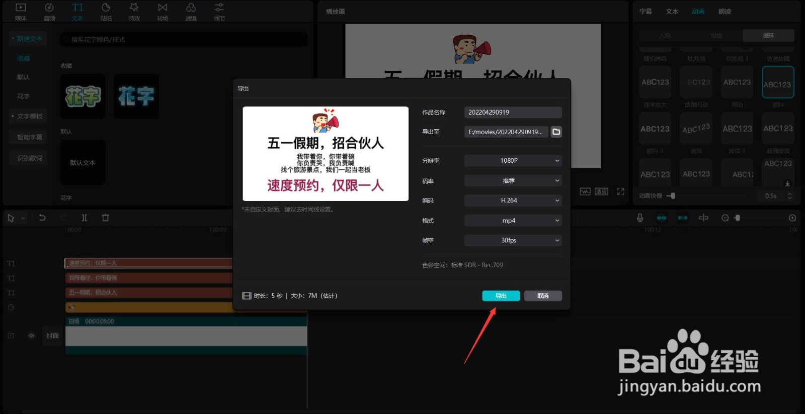Select the 速度预约，仅限一人 text clip on timeline
The height and width of the screenshot is (414, 805).
tap(149, 263)
